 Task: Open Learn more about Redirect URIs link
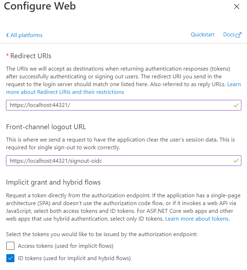[65, 92]
